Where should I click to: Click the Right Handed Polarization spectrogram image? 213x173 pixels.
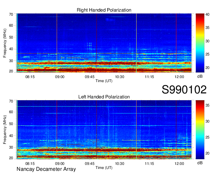(104, 43)
